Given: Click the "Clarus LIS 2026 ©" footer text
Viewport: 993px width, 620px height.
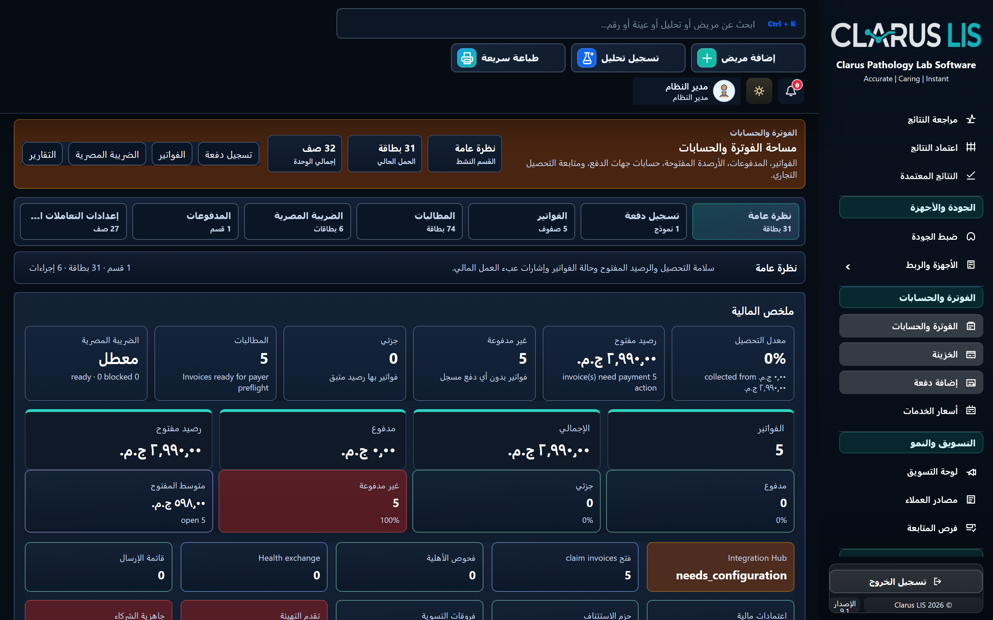Looking at the screenshot, I should coord(923,605).
